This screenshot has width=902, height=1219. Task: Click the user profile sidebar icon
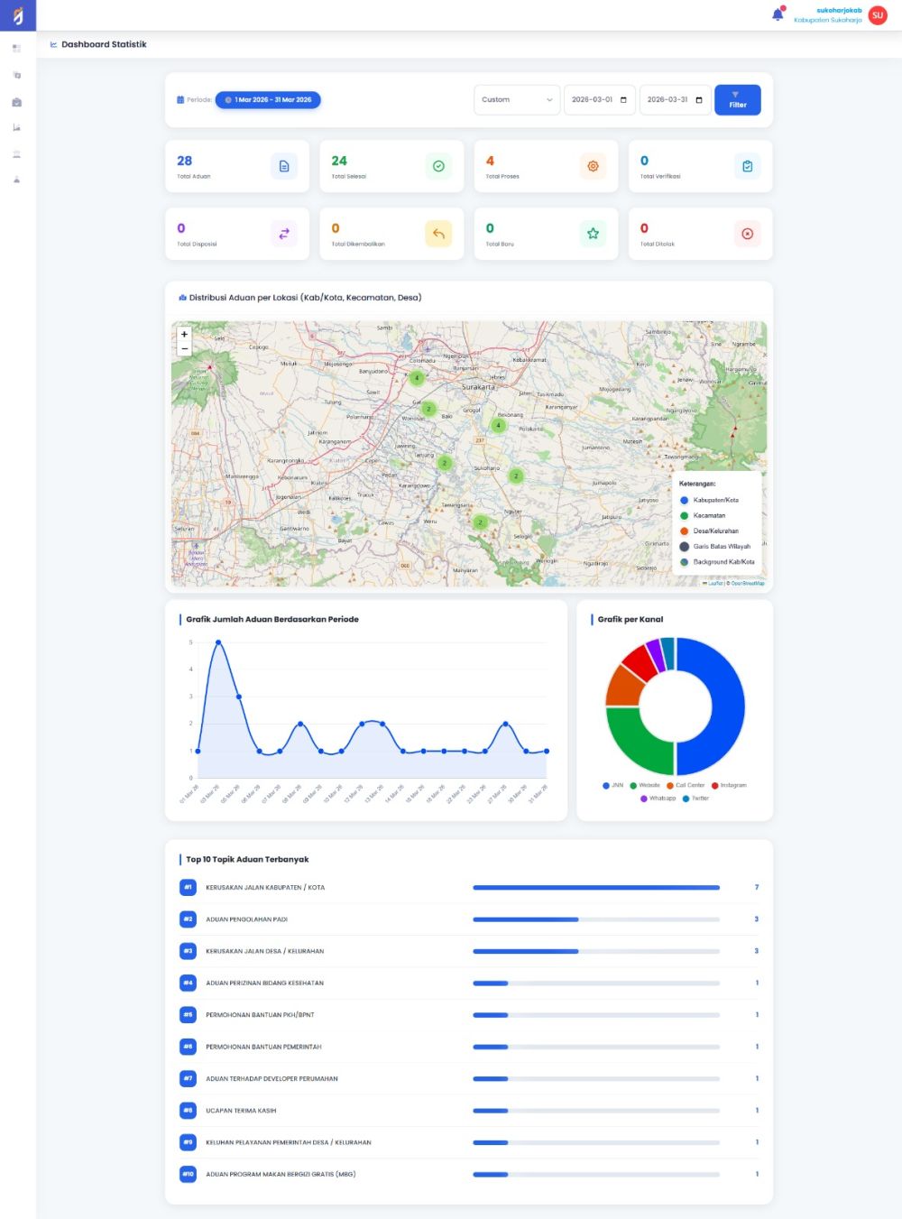coord(16,180)
